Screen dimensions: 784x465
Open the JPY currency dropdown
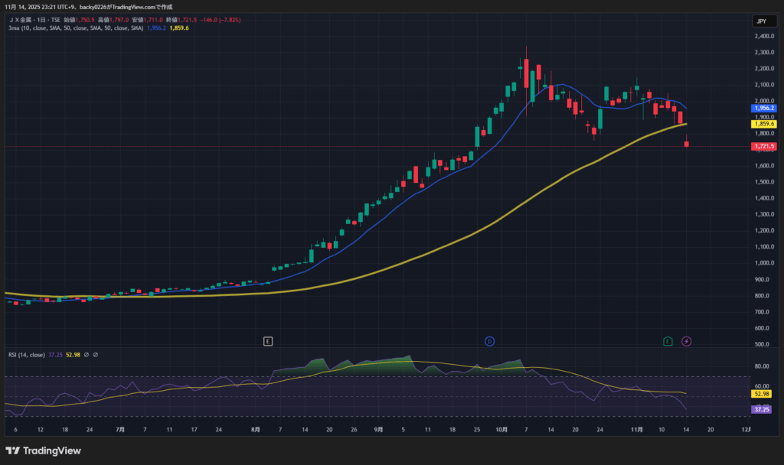[761, 21]
